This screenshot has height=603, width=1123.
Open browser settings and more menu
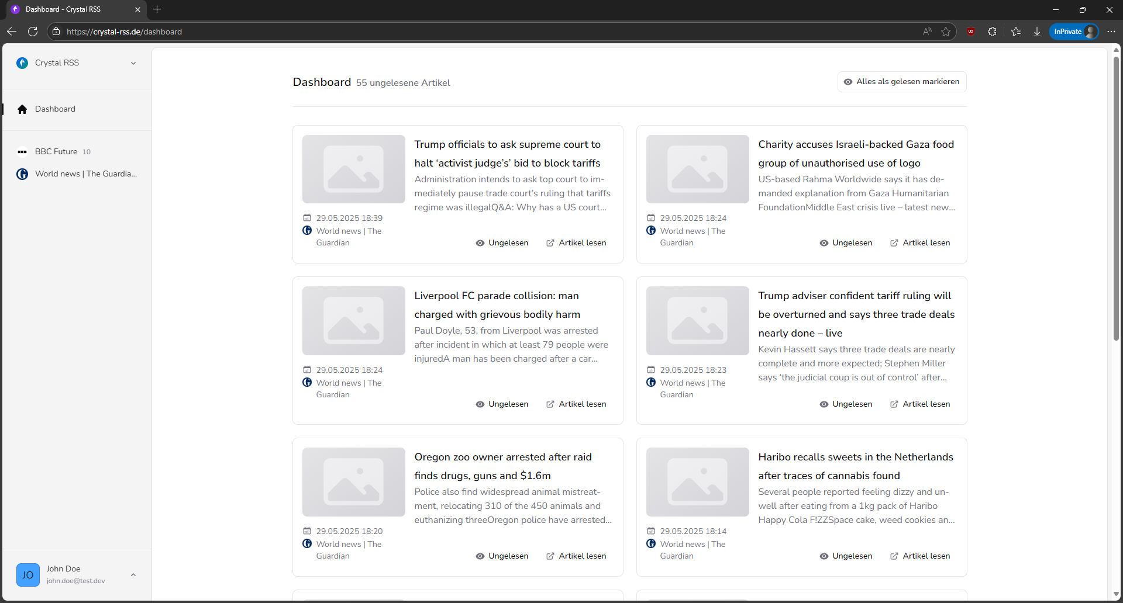coord(1111,32)
